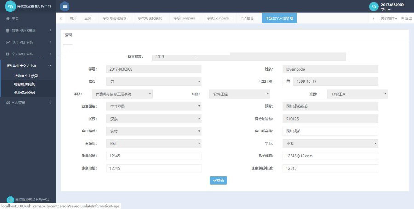This screenshot has height=209, width=414.
Task: Click the user avatar in top right
Action: 374,6
